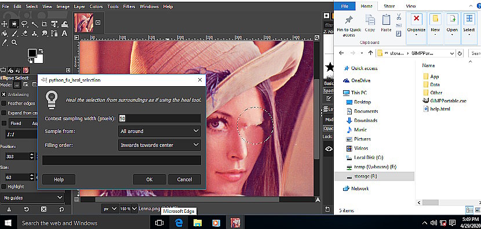Select the Paths tool

[x=54, y=34]
